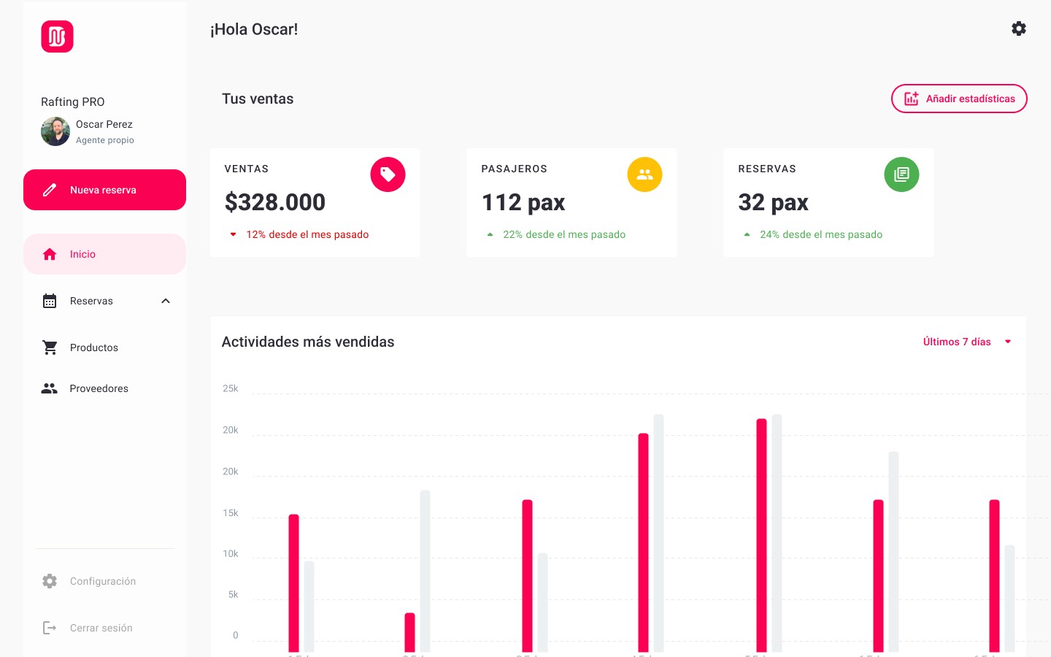
Task: Click Añadir estadísticas button
Action: 959,99
